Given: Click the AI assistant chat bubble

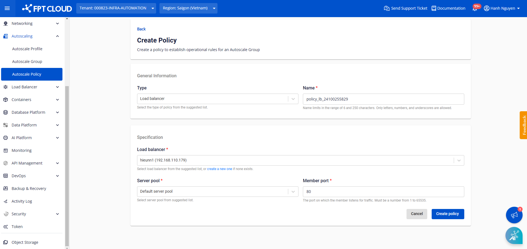Looking at the screenshot, I should coord(514,235).
